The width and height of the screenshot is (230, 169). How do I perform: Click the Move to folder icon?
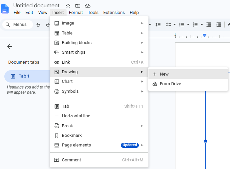pyautogui.click(x=78, y=6)
